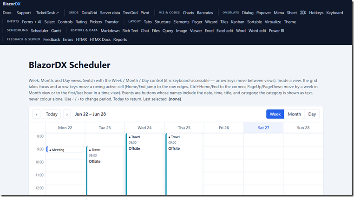The height and width of the screenshot is (197, 354).
Task: Open the Viewer page
Action: tap(196, 31)
